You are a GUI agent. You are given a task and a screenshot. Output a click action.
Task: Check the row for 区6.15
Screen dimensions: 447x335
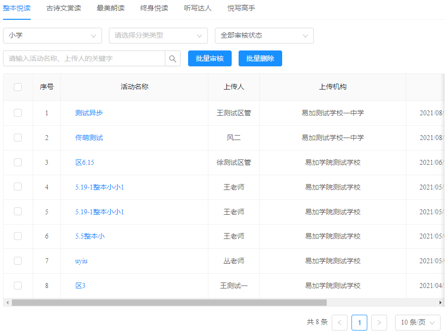[18, 162]
